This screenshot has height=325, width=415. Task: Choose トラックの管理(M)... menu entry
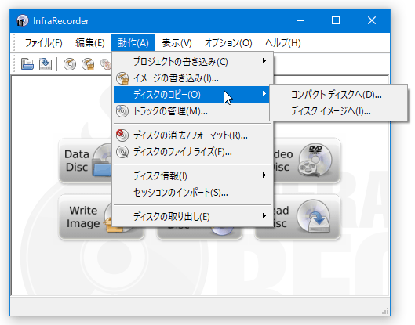193,111
